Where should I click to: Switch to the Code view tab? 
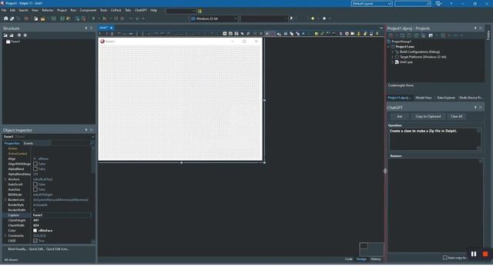[x=348, y=259]
